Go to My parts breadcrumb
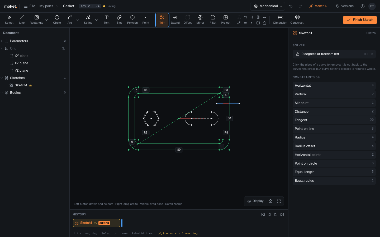The height and width of the screenshot is (237, 380). pyautogui.click(x=46, y=6)
